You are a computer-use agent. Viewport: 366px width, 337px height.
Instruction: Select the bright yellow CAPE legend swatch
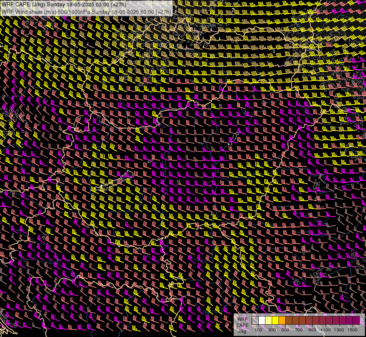click(x=276, y=320)
